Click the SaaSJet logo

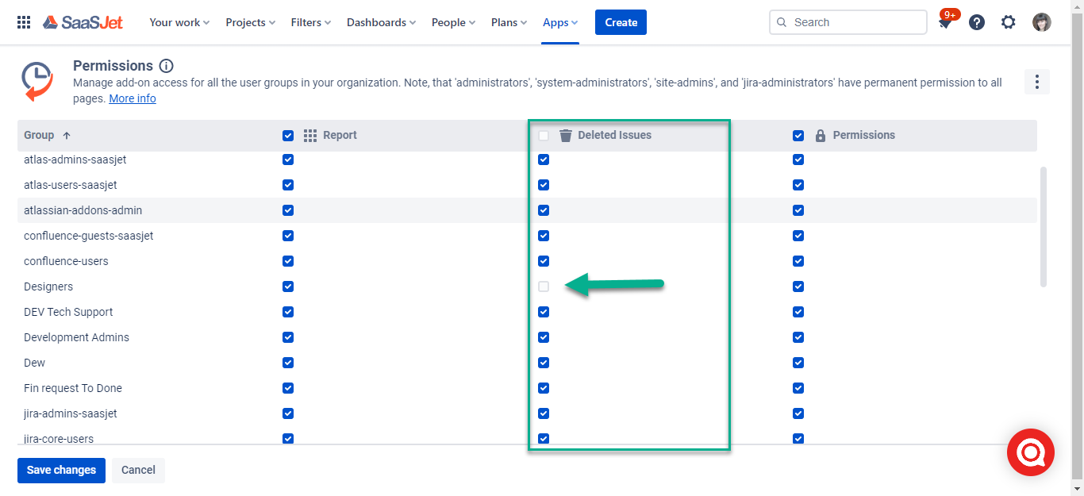83,22
